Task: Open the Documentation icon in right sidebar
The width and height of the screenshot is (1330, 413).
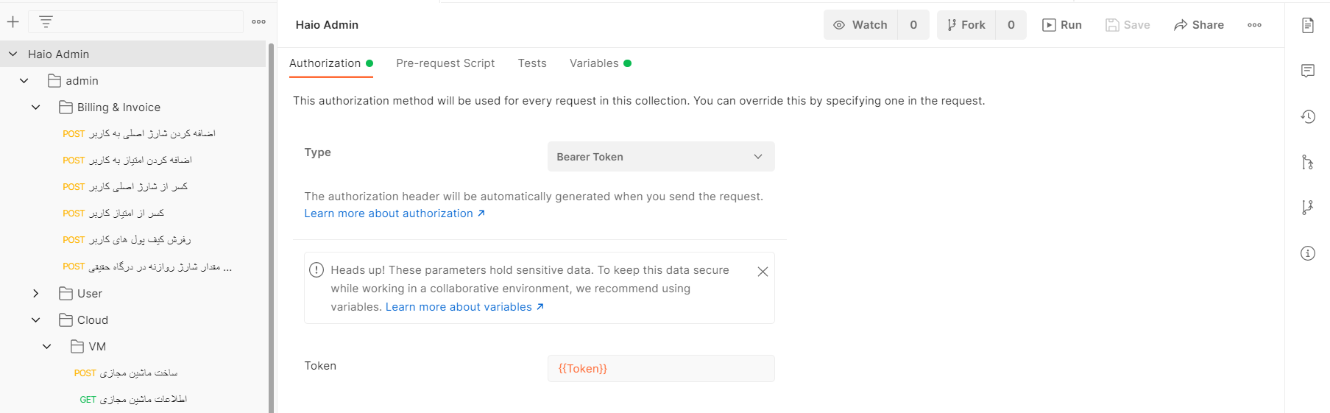Action: point(1307,25)
